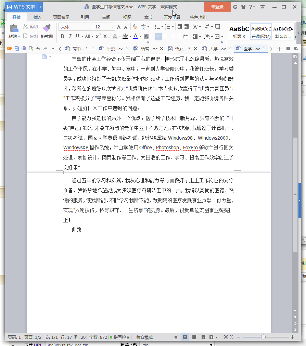Click the clear formatting eraser icon
This screenshot has width=306, height=346.
coord(135,27)
